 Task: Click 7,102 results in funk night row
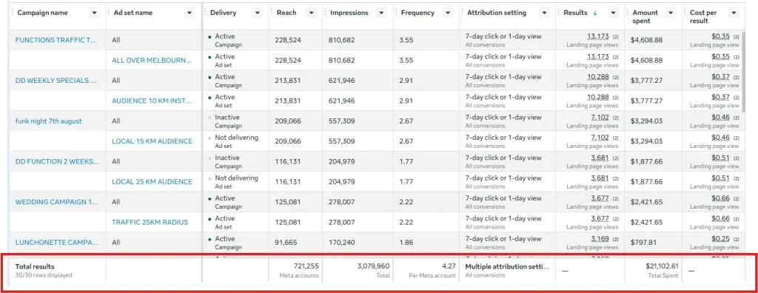600,118
